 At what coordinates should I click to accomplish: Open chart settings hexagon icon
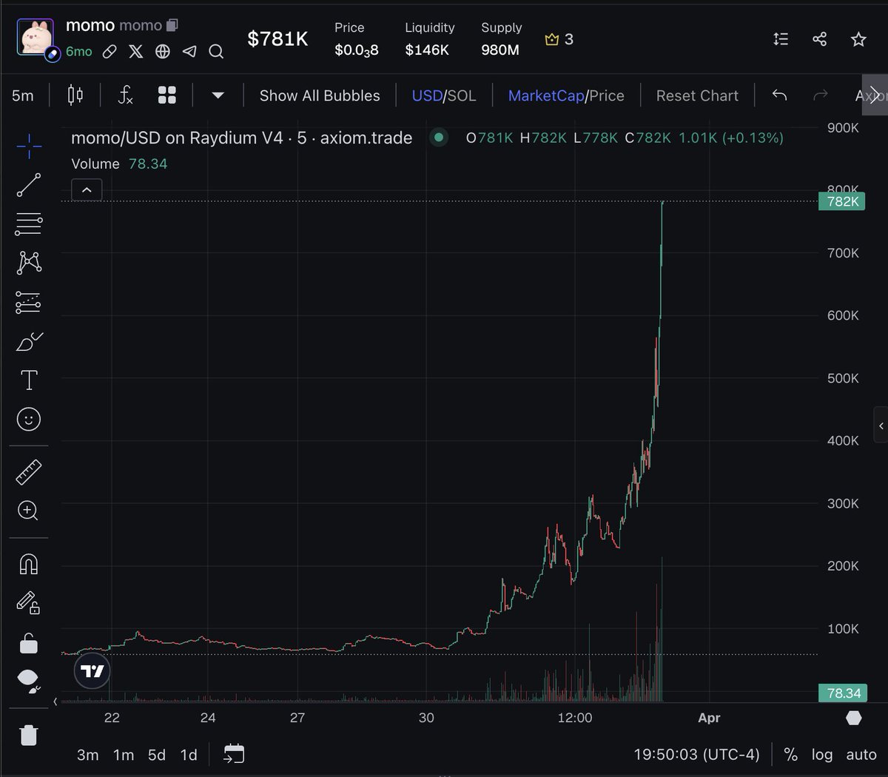[854, 718]
